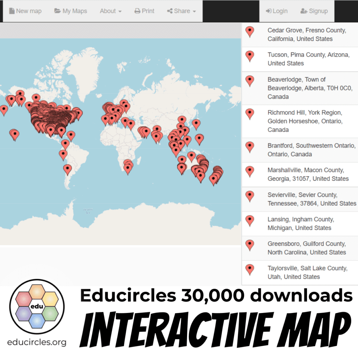The height and width of the screenshot is (358, 358).
Task: Click the pin icon beside Cedar Grove entry
Action: coord(250,31)
